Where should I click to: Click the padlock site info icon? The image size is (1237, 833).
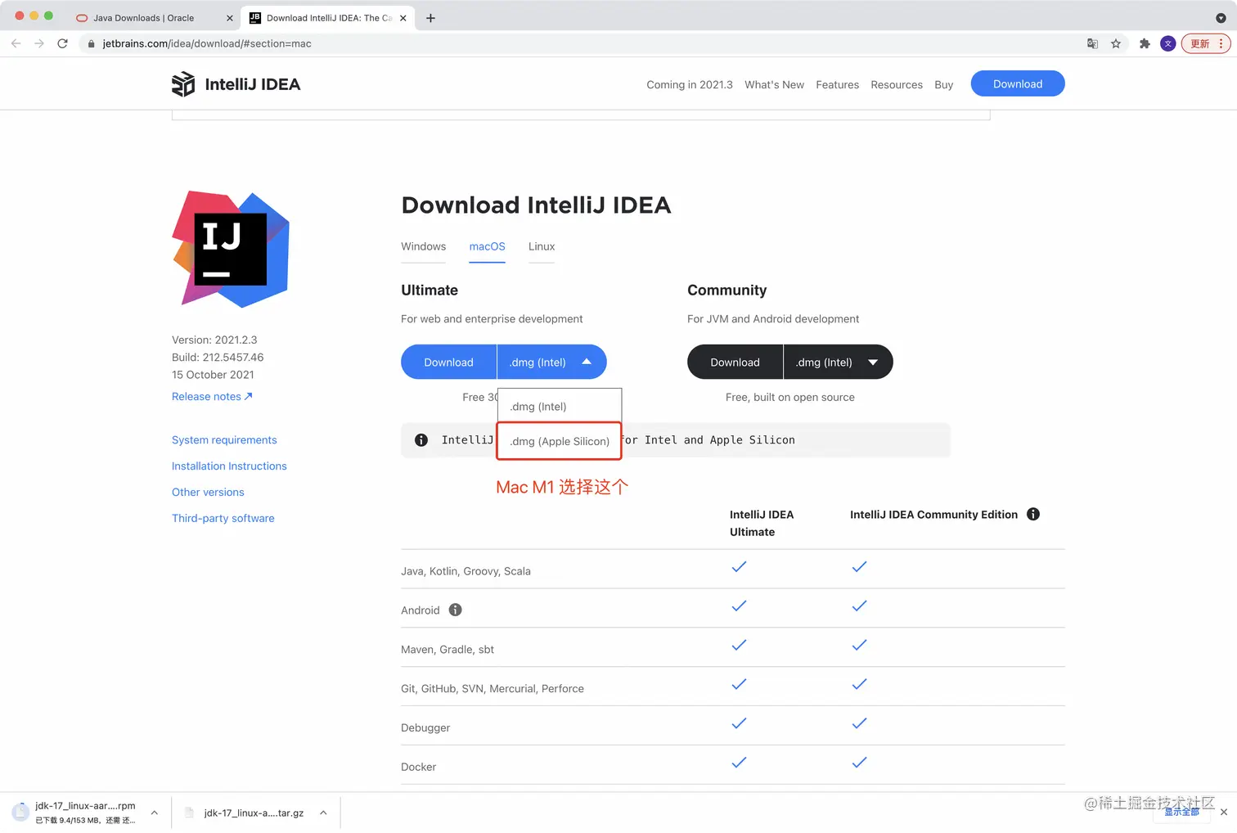pyautogui.click(x=91, y=43)
